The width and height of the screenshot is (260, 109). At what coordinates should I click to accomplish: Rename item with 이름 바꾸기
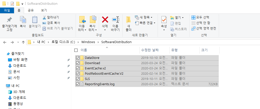[115, 24]
